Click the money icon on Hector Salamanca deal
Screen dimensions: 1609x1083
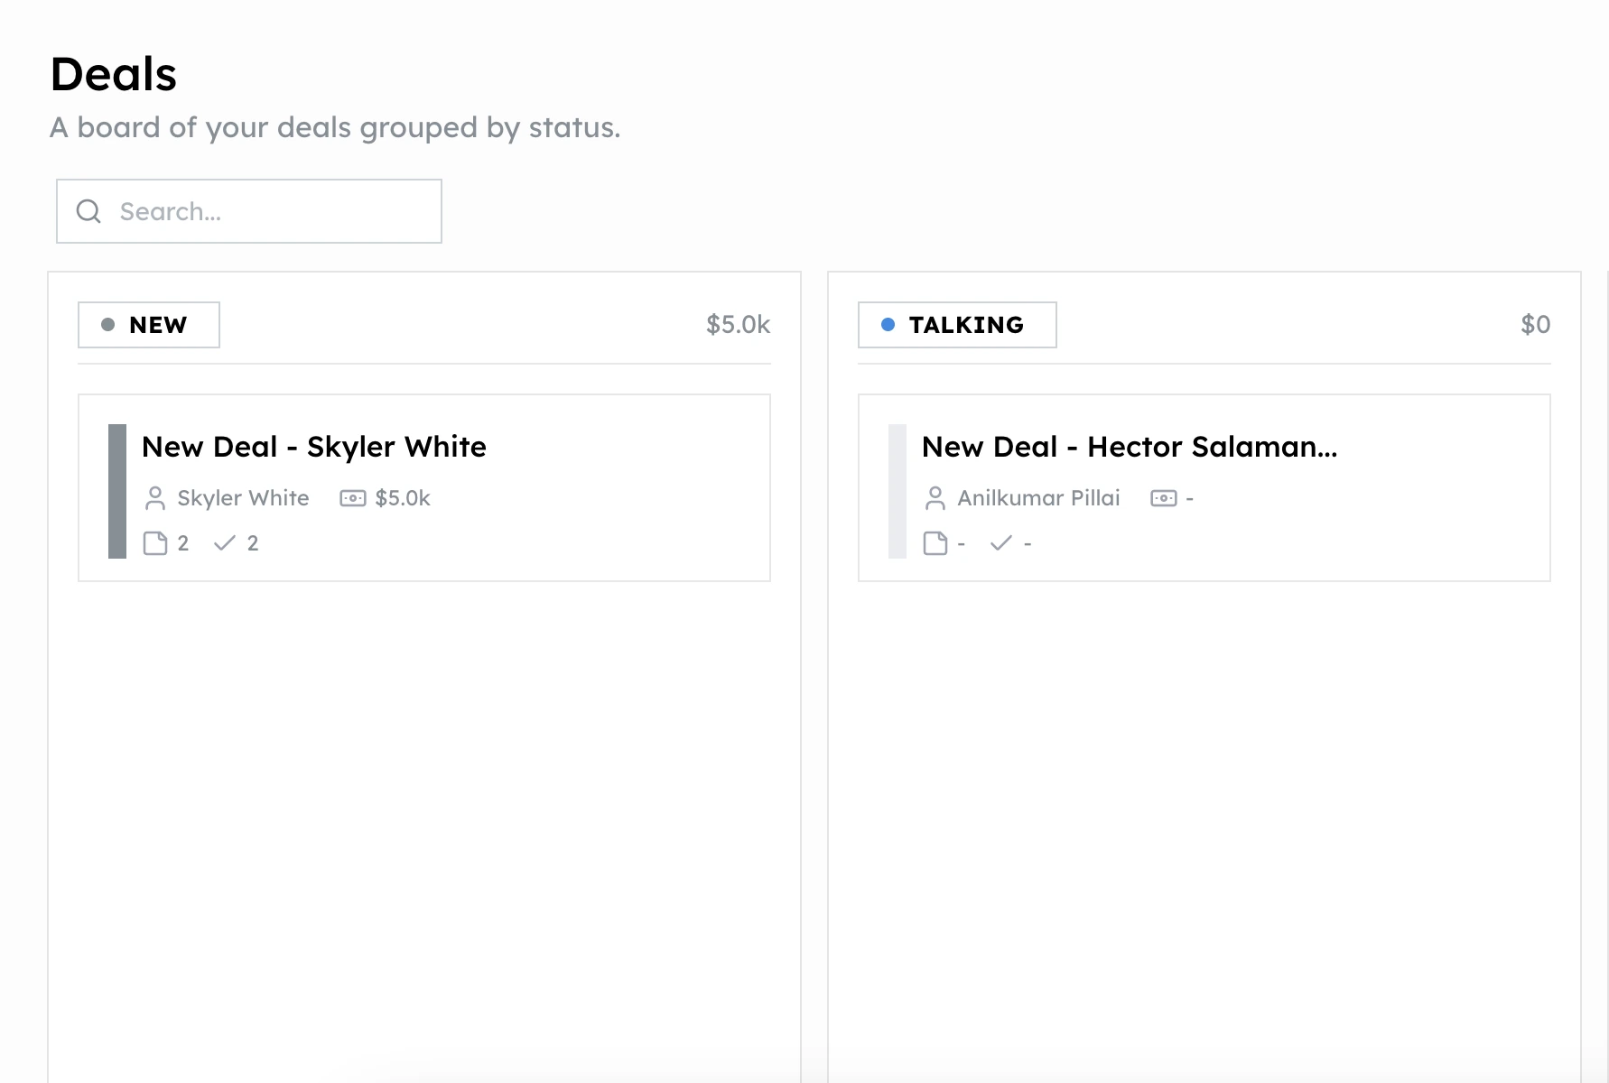[1164, 498]
